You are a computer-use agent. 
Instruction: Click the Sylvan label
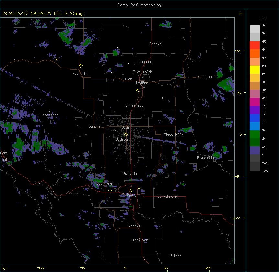coord(126,79)
